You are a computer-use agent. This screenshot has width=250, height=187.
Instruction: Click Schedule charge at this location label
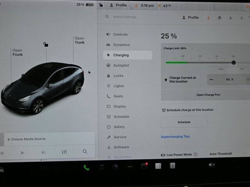(187, 110)
